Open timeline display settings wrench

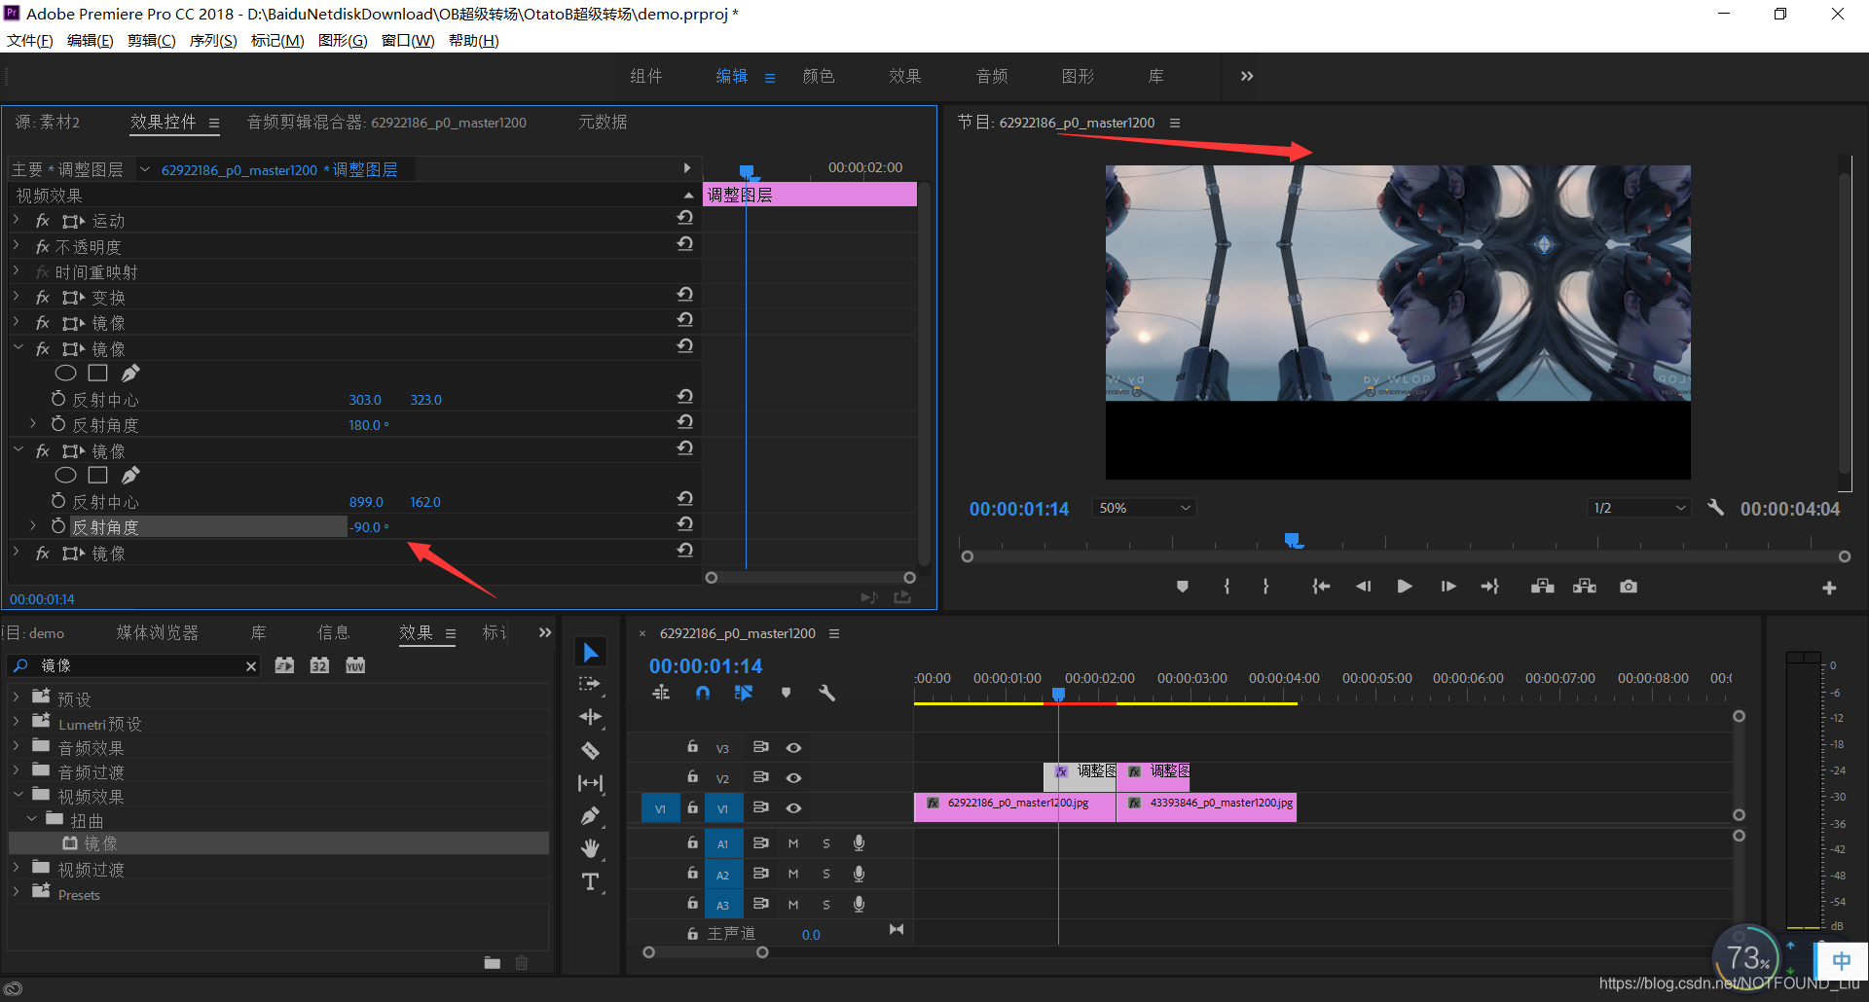tap(826, 693)
